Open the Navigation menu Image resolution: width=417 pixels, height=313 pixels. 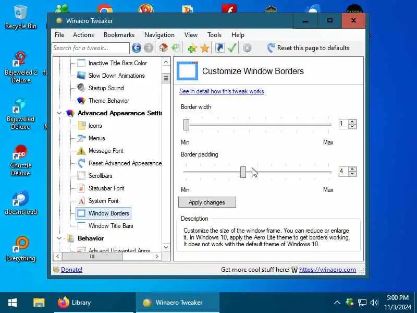[x=160, y=35]
